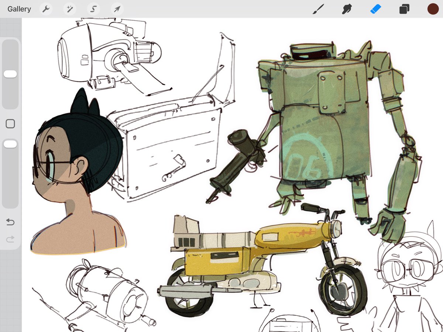Click the brush size slider handle

[x=10, y=74]
